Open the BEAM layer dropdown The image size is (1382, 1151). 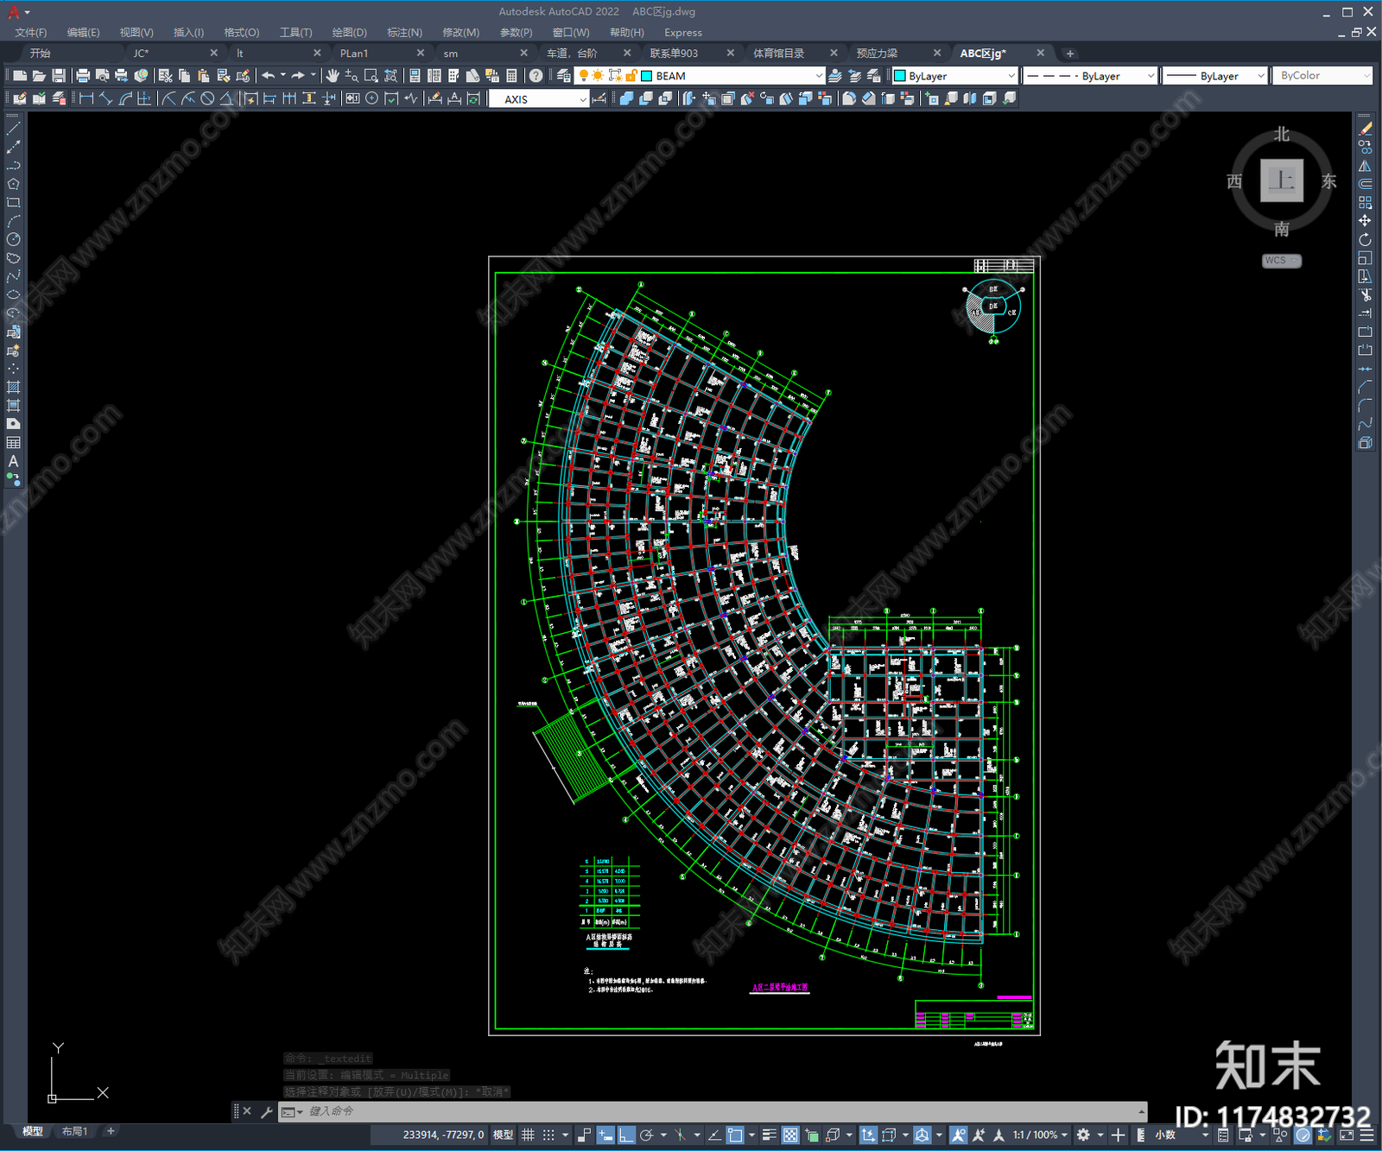[x=819, y=76]
